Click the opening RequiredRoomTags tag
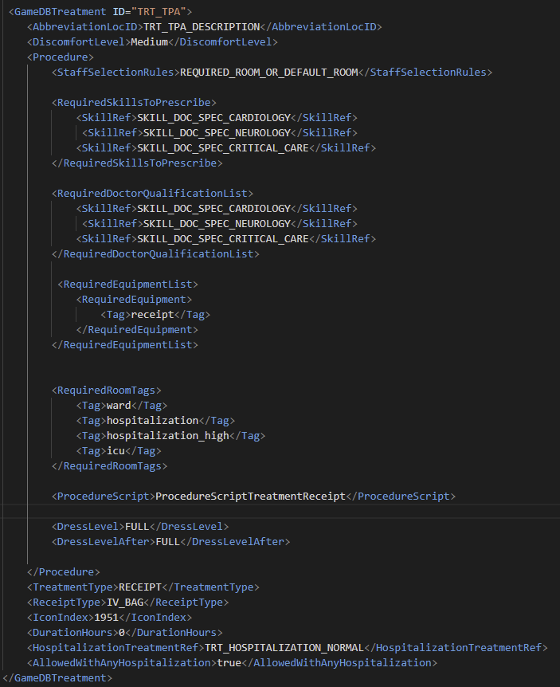Image resolution: width=560 pixels, height=687 pixels. coord(107,391)
